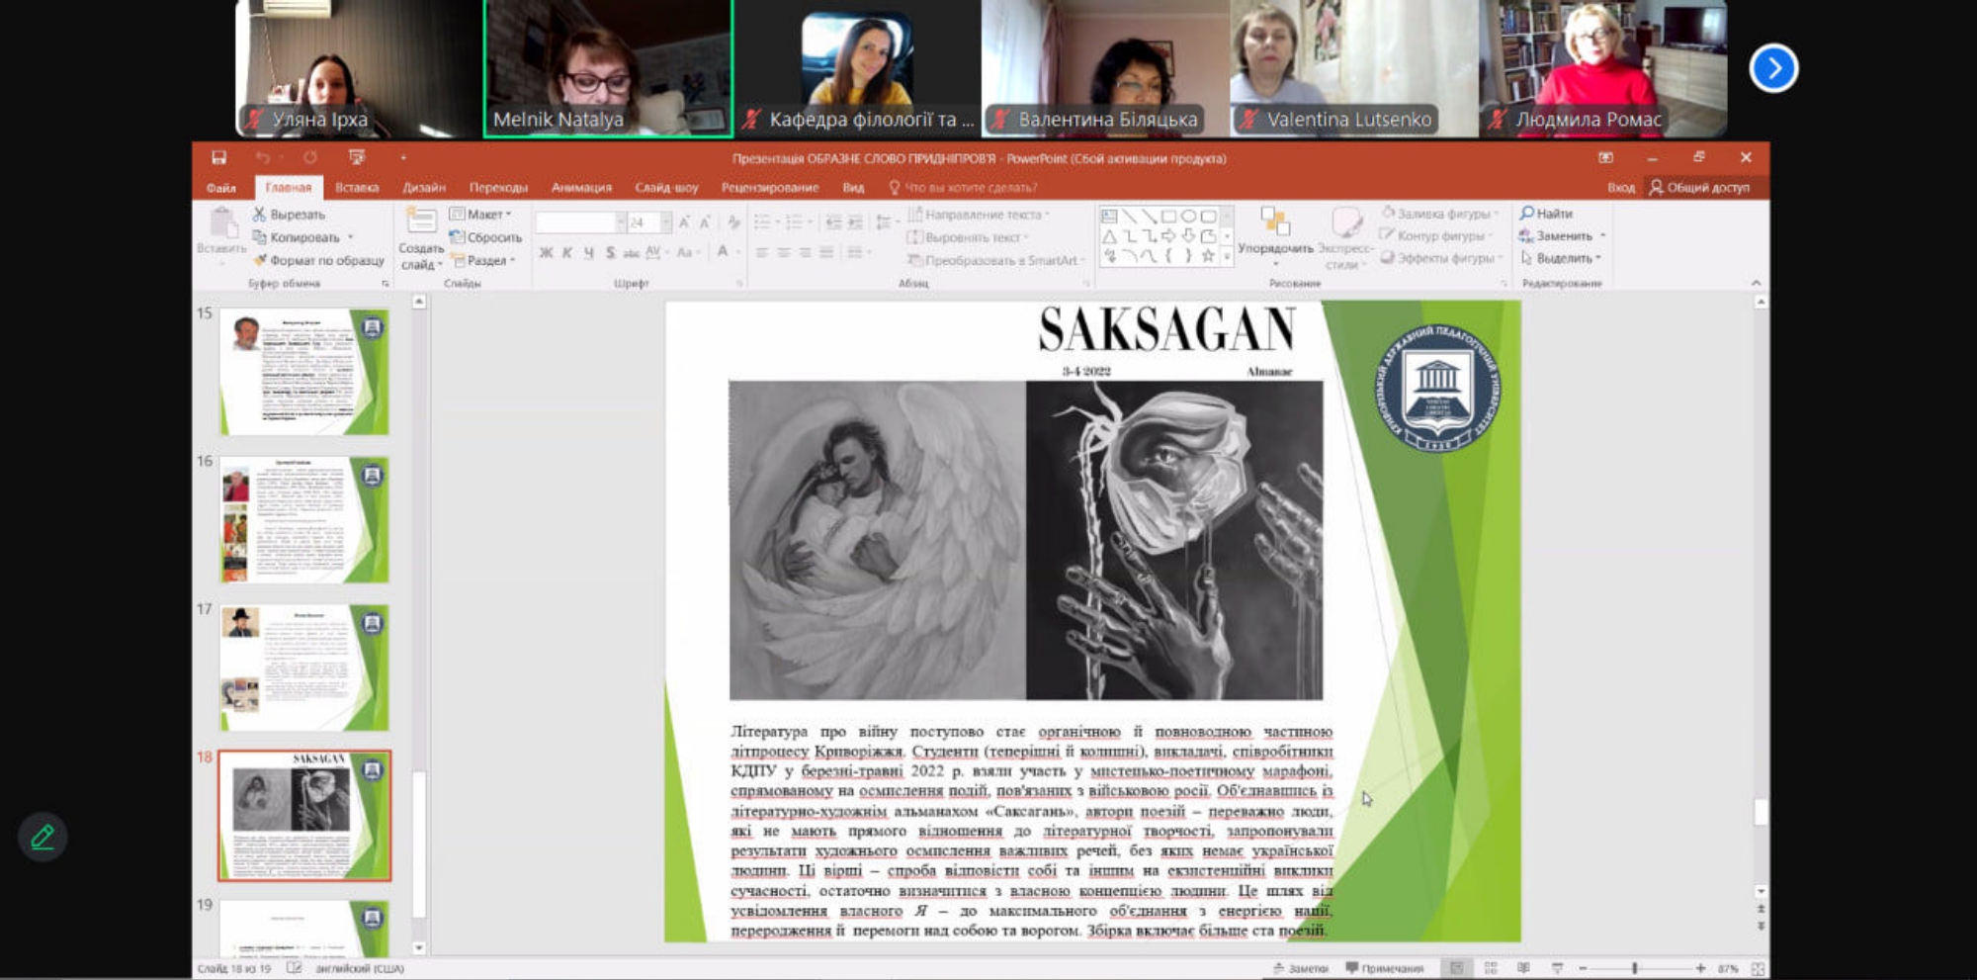Click Преобразовать в SmartArt
This screenshot has height=980, width=1977.
point(996,260)
